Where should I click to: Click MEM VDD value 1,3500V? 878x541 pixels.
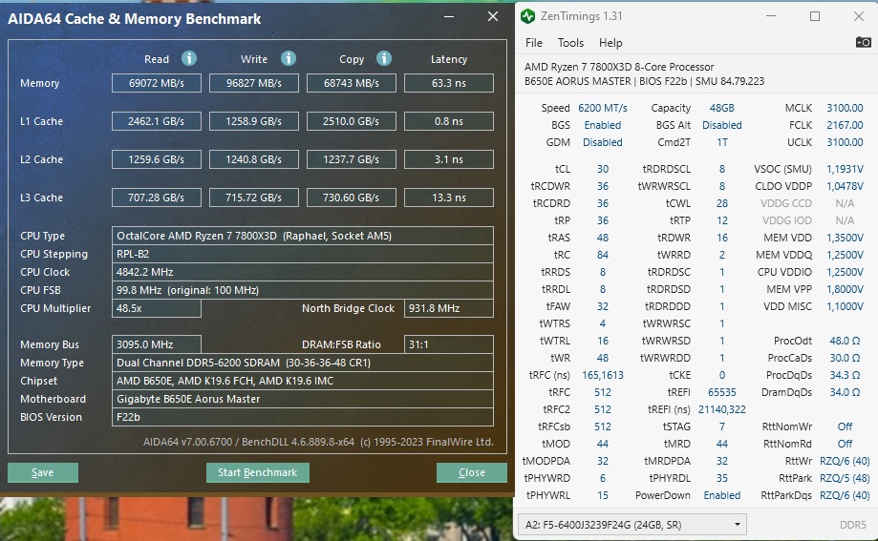[845, 238]
